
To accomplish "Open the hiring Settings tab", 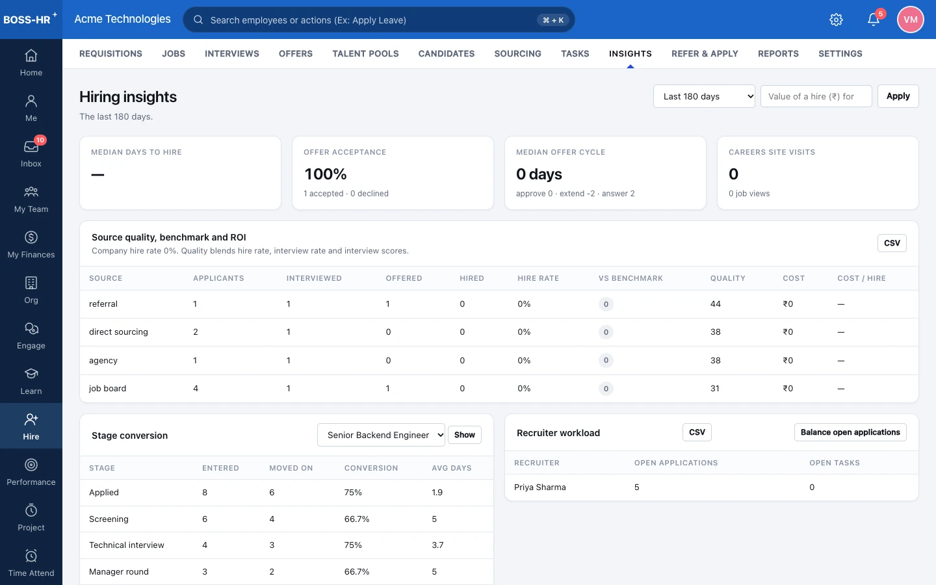I will click(x=840, y=54).
